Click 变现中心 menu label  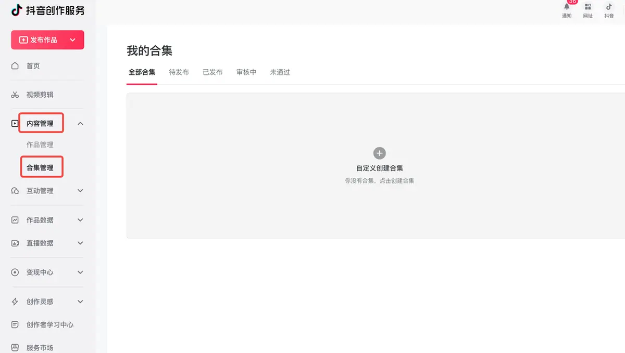[40, 272]
